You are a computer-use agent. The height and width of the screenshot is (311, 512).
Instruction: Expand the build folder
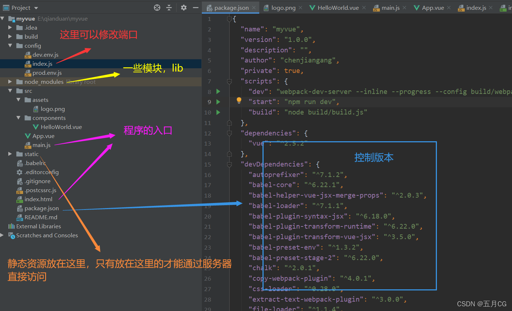[10, 36]
